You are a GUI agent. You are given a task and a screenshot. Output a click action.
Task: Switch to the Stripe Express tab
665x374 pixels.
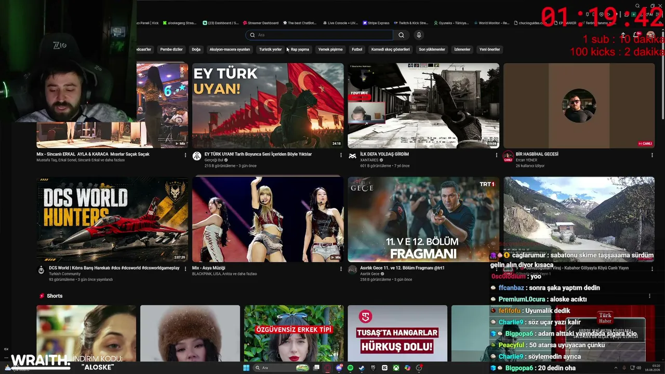[375, 23]
